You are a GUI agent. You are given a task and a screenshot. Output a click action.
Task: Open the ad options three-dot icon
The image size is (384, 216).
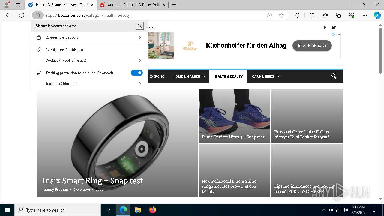click(338, 34)
